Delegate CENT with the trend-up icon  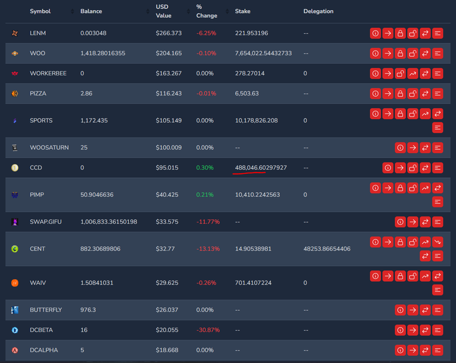(x=425, y=242)
